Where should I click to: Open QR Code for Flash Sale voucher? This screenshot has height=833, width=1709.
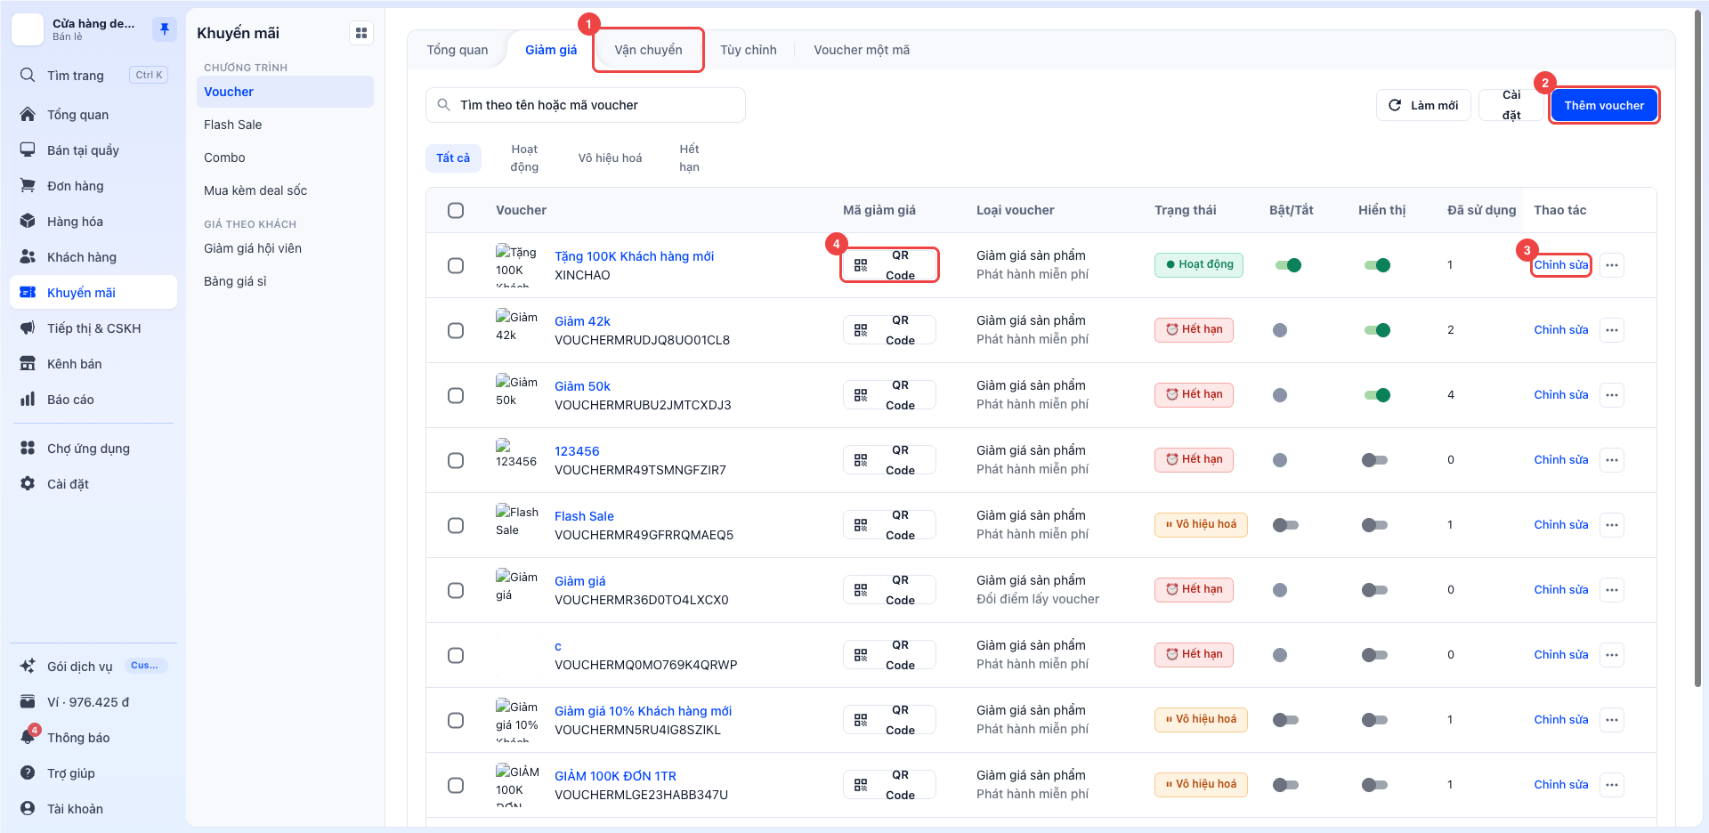pos(889,525)
